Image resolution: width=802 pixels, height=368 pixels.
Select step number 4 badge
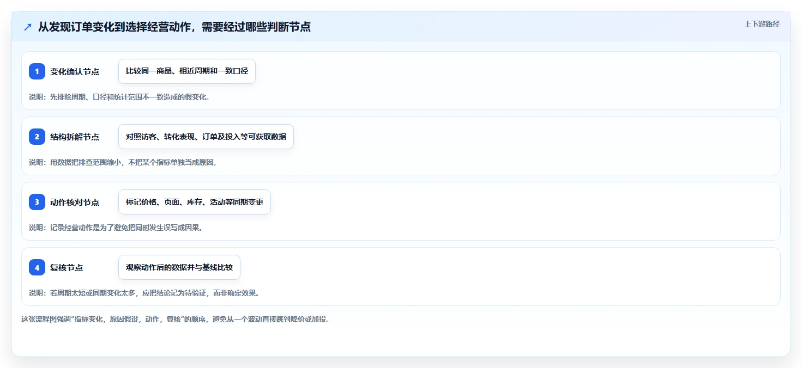[37, 267]
